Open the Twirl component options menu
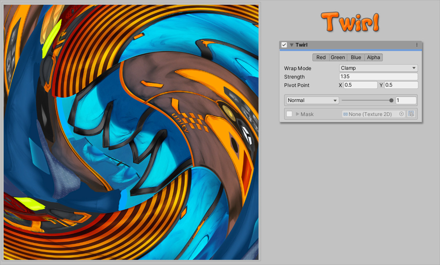 [417, 45]
